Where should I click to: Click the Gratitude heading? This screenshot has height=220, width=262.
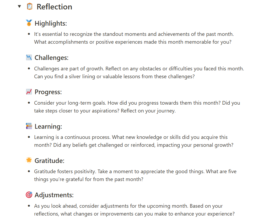[x=49, y=161]
